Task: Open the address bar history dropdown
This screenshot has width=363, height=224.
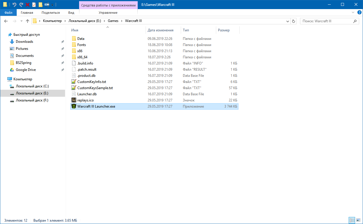Action: coord(287,21)
